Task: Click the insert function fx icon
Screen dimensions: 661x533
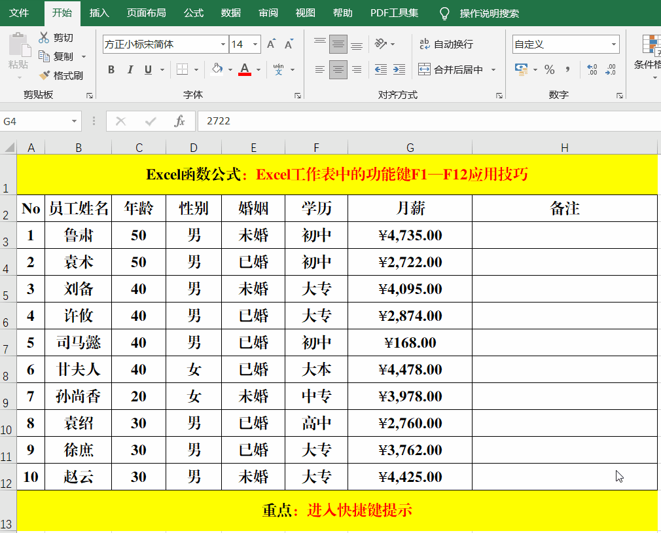Action: (179, 121)
